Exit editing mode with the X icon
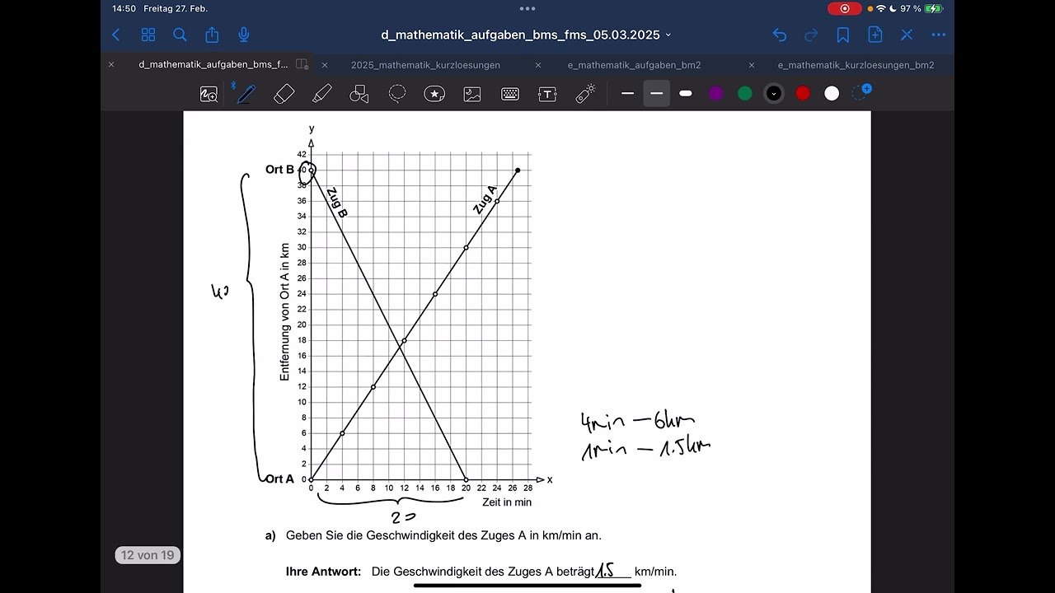 point(907,35)
